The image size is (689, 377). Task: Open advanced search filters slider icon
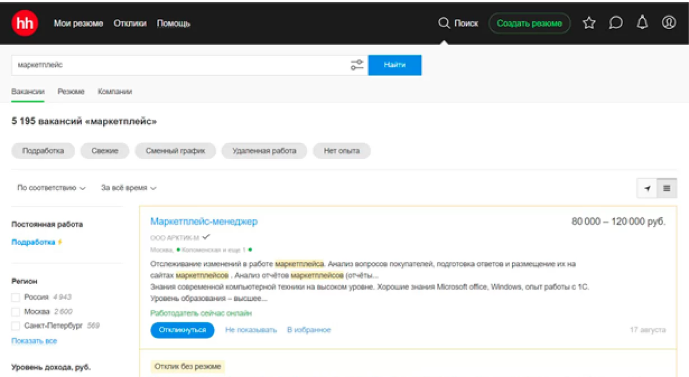tap(357, 65)
